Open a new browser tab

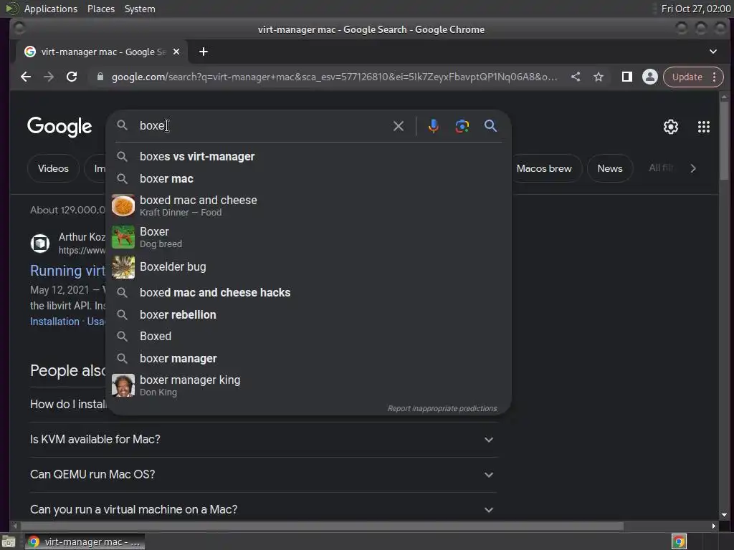[x=203, y=52]
